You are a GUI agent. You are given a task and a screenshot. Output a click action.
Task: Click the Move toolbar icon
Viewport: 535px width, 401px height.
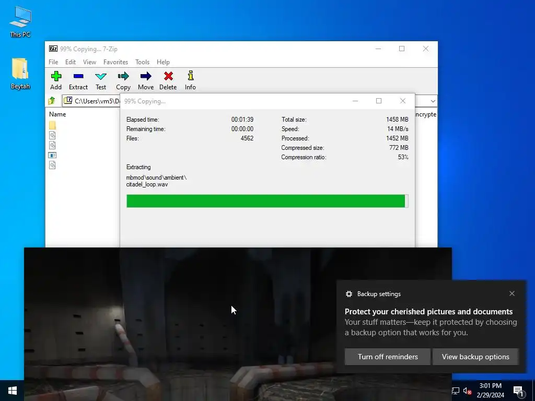(x=146, y=76)
